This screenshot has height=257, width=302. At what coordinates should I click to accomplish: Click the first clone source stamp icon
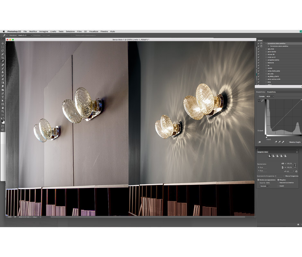269,156
